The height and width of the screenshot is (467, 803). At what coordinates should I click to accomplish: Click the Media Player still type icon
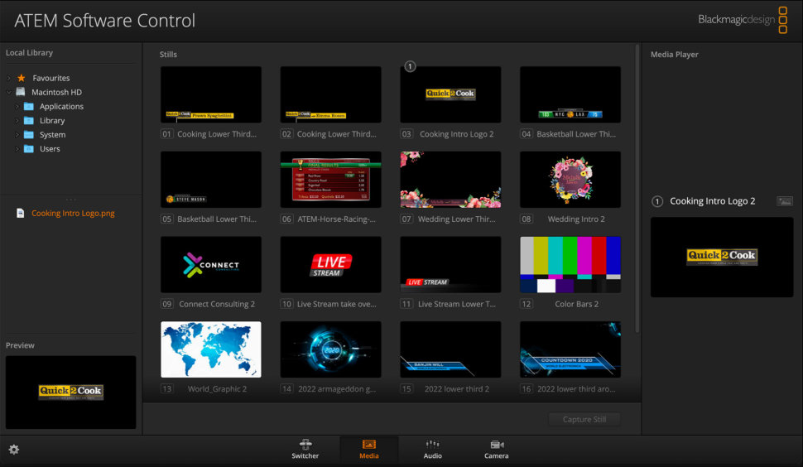point(784,201)
